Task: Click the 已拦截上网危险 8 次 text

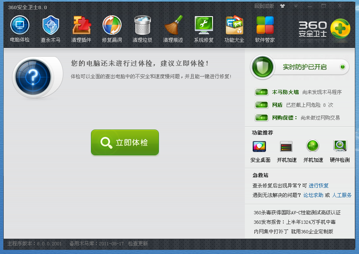Action: [x=309, y=105]
